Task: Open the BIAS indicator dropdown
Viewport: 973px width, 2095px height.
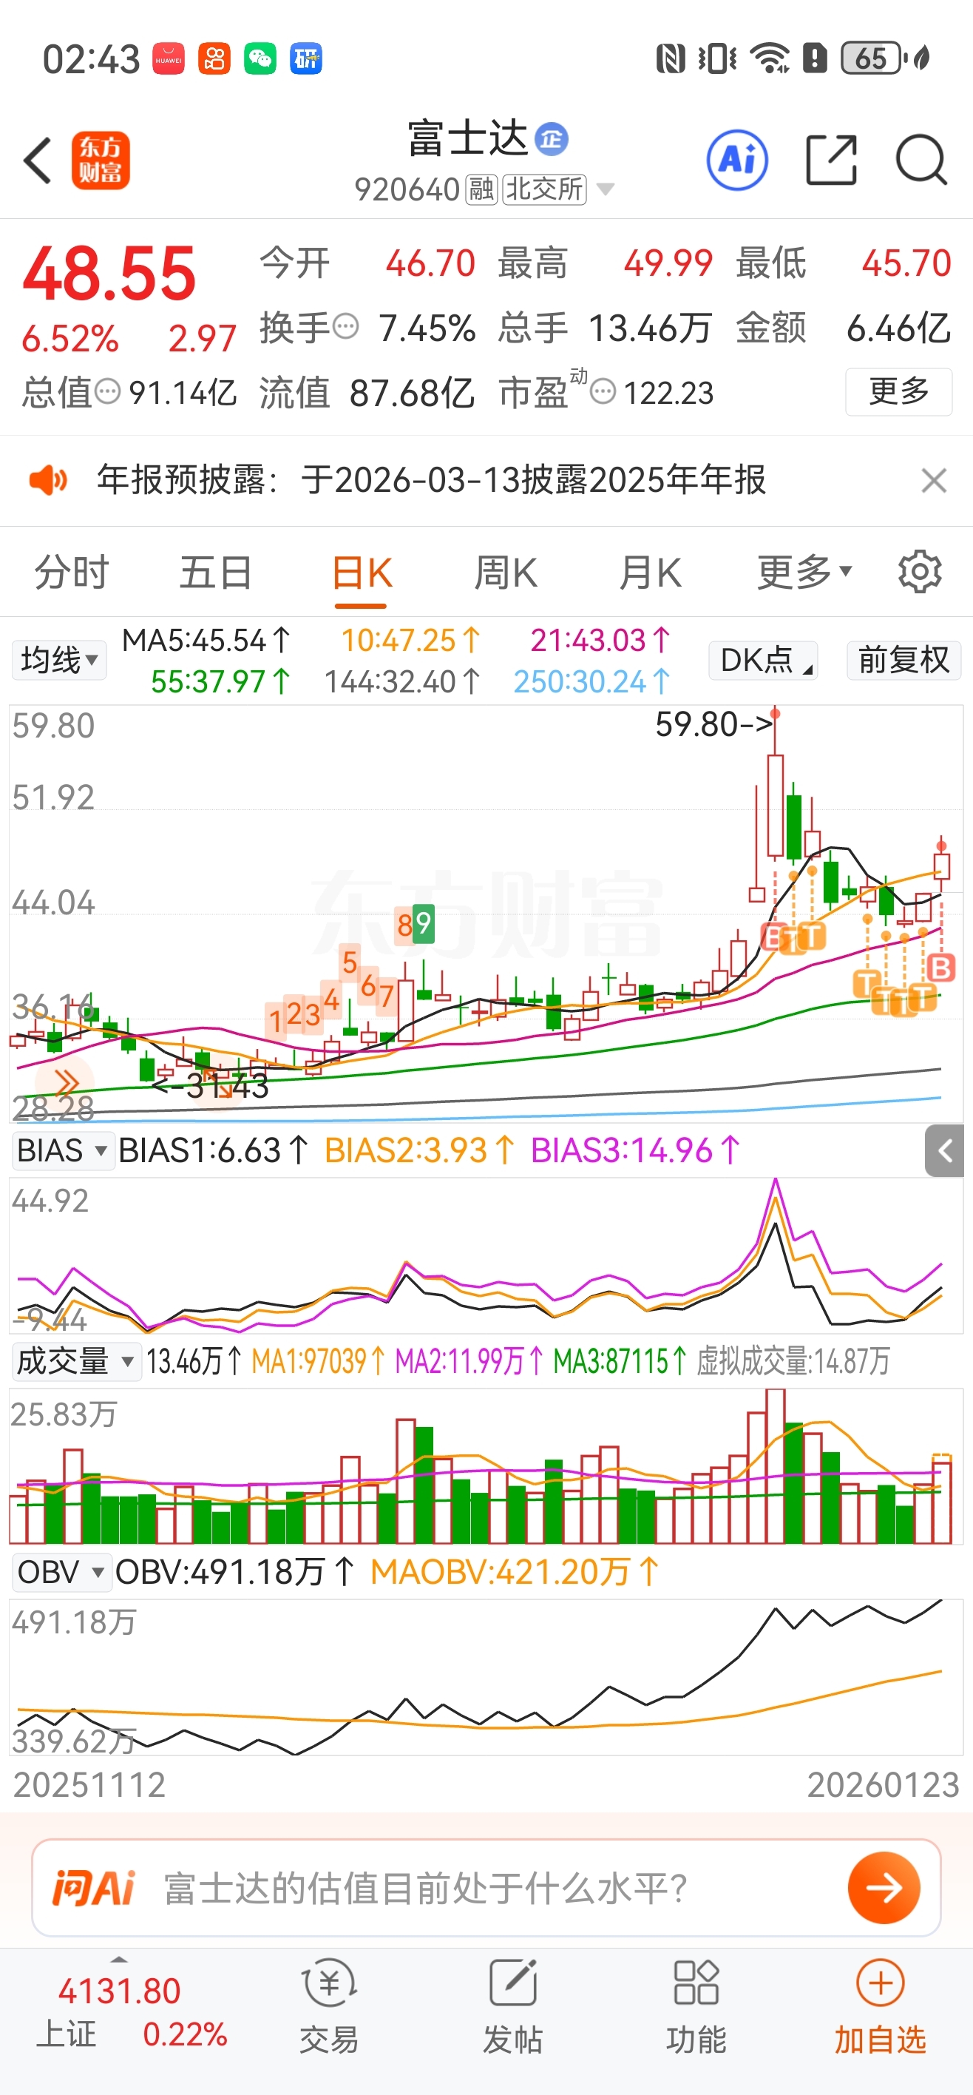Action: [63, 1151]
